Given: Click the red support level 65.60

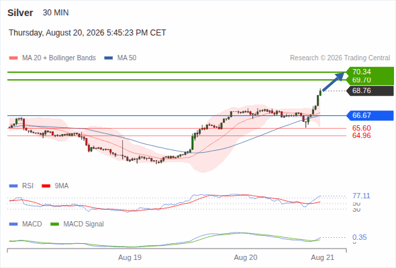Looking at the screenshot, I should [361, 128].
